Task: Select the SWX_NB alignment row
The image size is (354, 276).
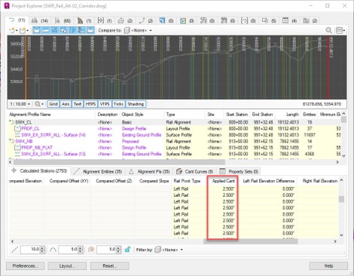Action: click(x=175, y=141)
